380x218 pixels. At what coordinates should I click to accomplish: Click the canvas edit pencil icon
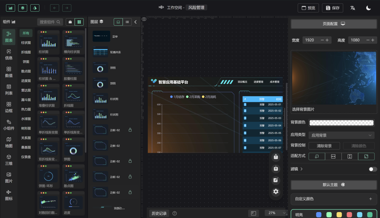276,180
